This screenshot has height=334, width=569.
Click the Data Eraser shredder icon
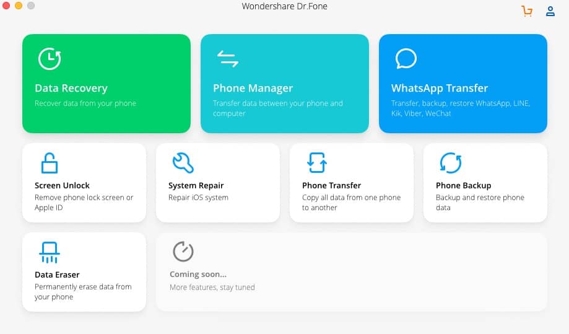pyautogui.click(x=50, y=252)
